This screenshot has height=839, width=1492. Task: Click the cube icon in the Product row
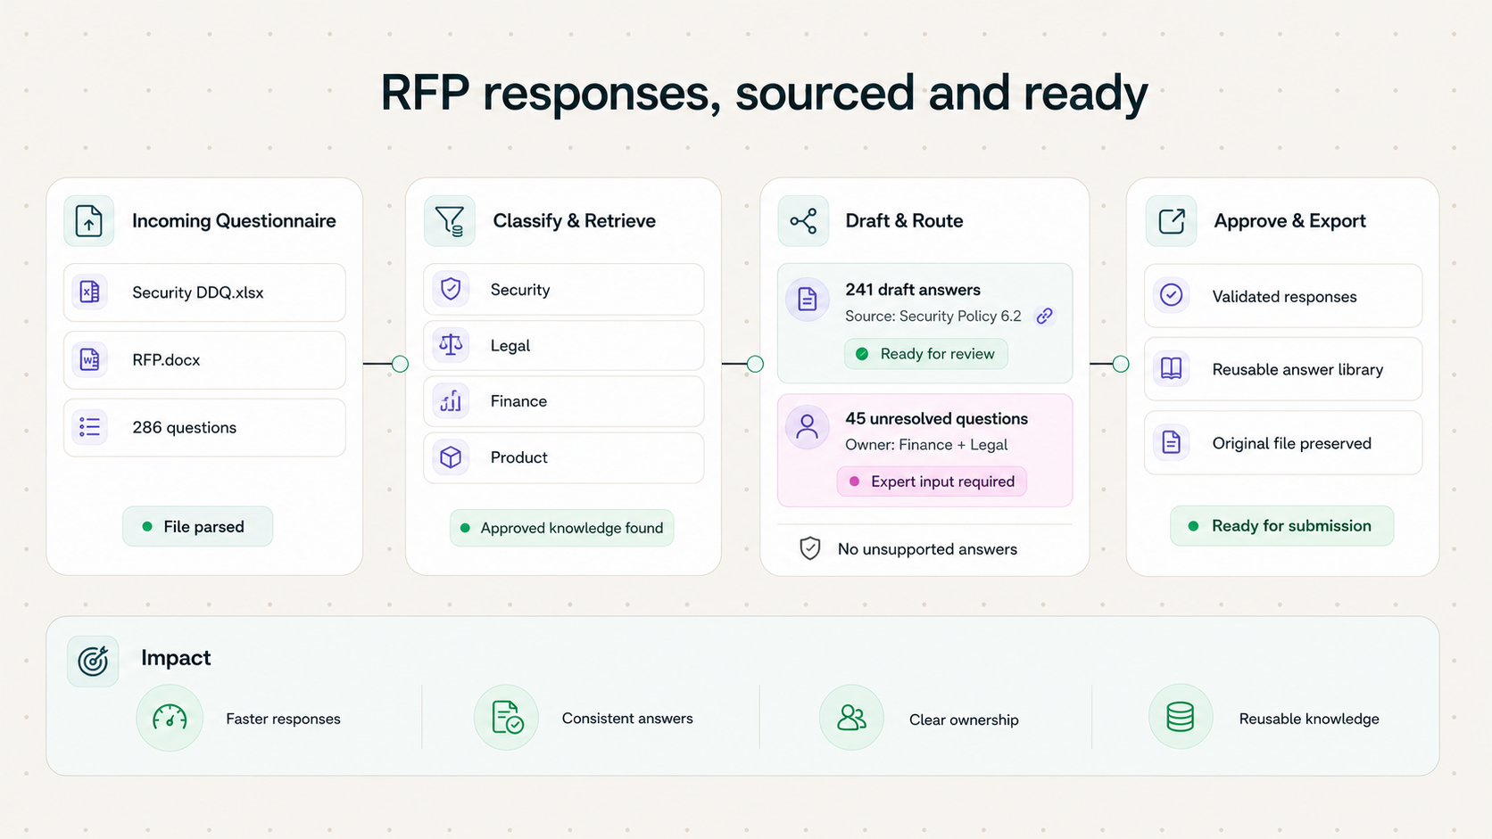(451, 457)
